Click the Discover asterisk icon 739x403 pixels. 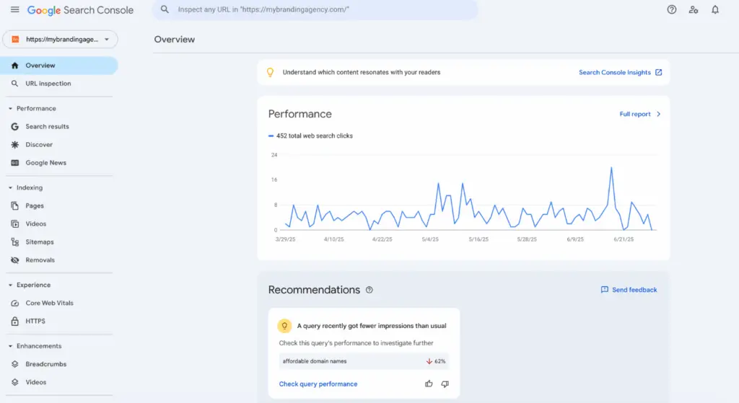point(14,144)
